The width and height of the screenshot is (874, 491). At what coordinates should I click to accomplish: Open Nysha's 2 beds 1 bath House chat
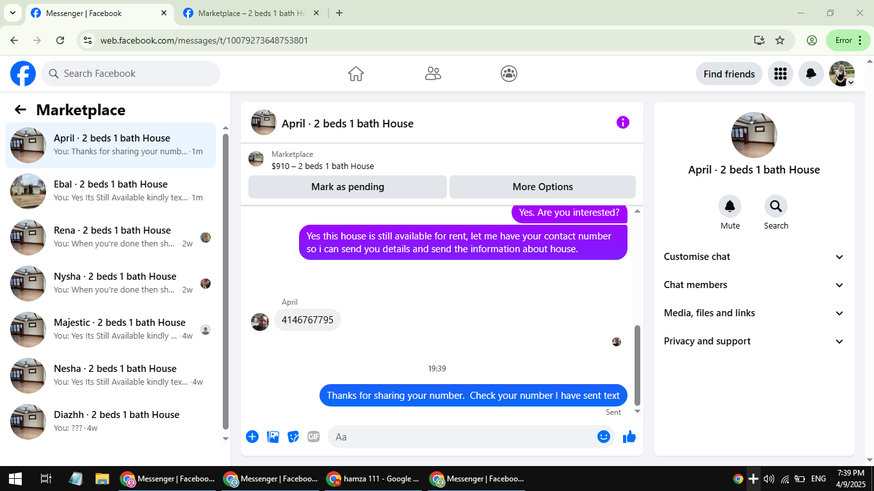[x=111, y=284]
